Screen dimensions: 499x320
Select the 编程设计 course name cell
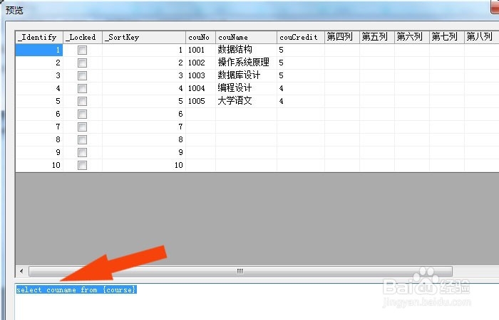click(x=247, y=88)
